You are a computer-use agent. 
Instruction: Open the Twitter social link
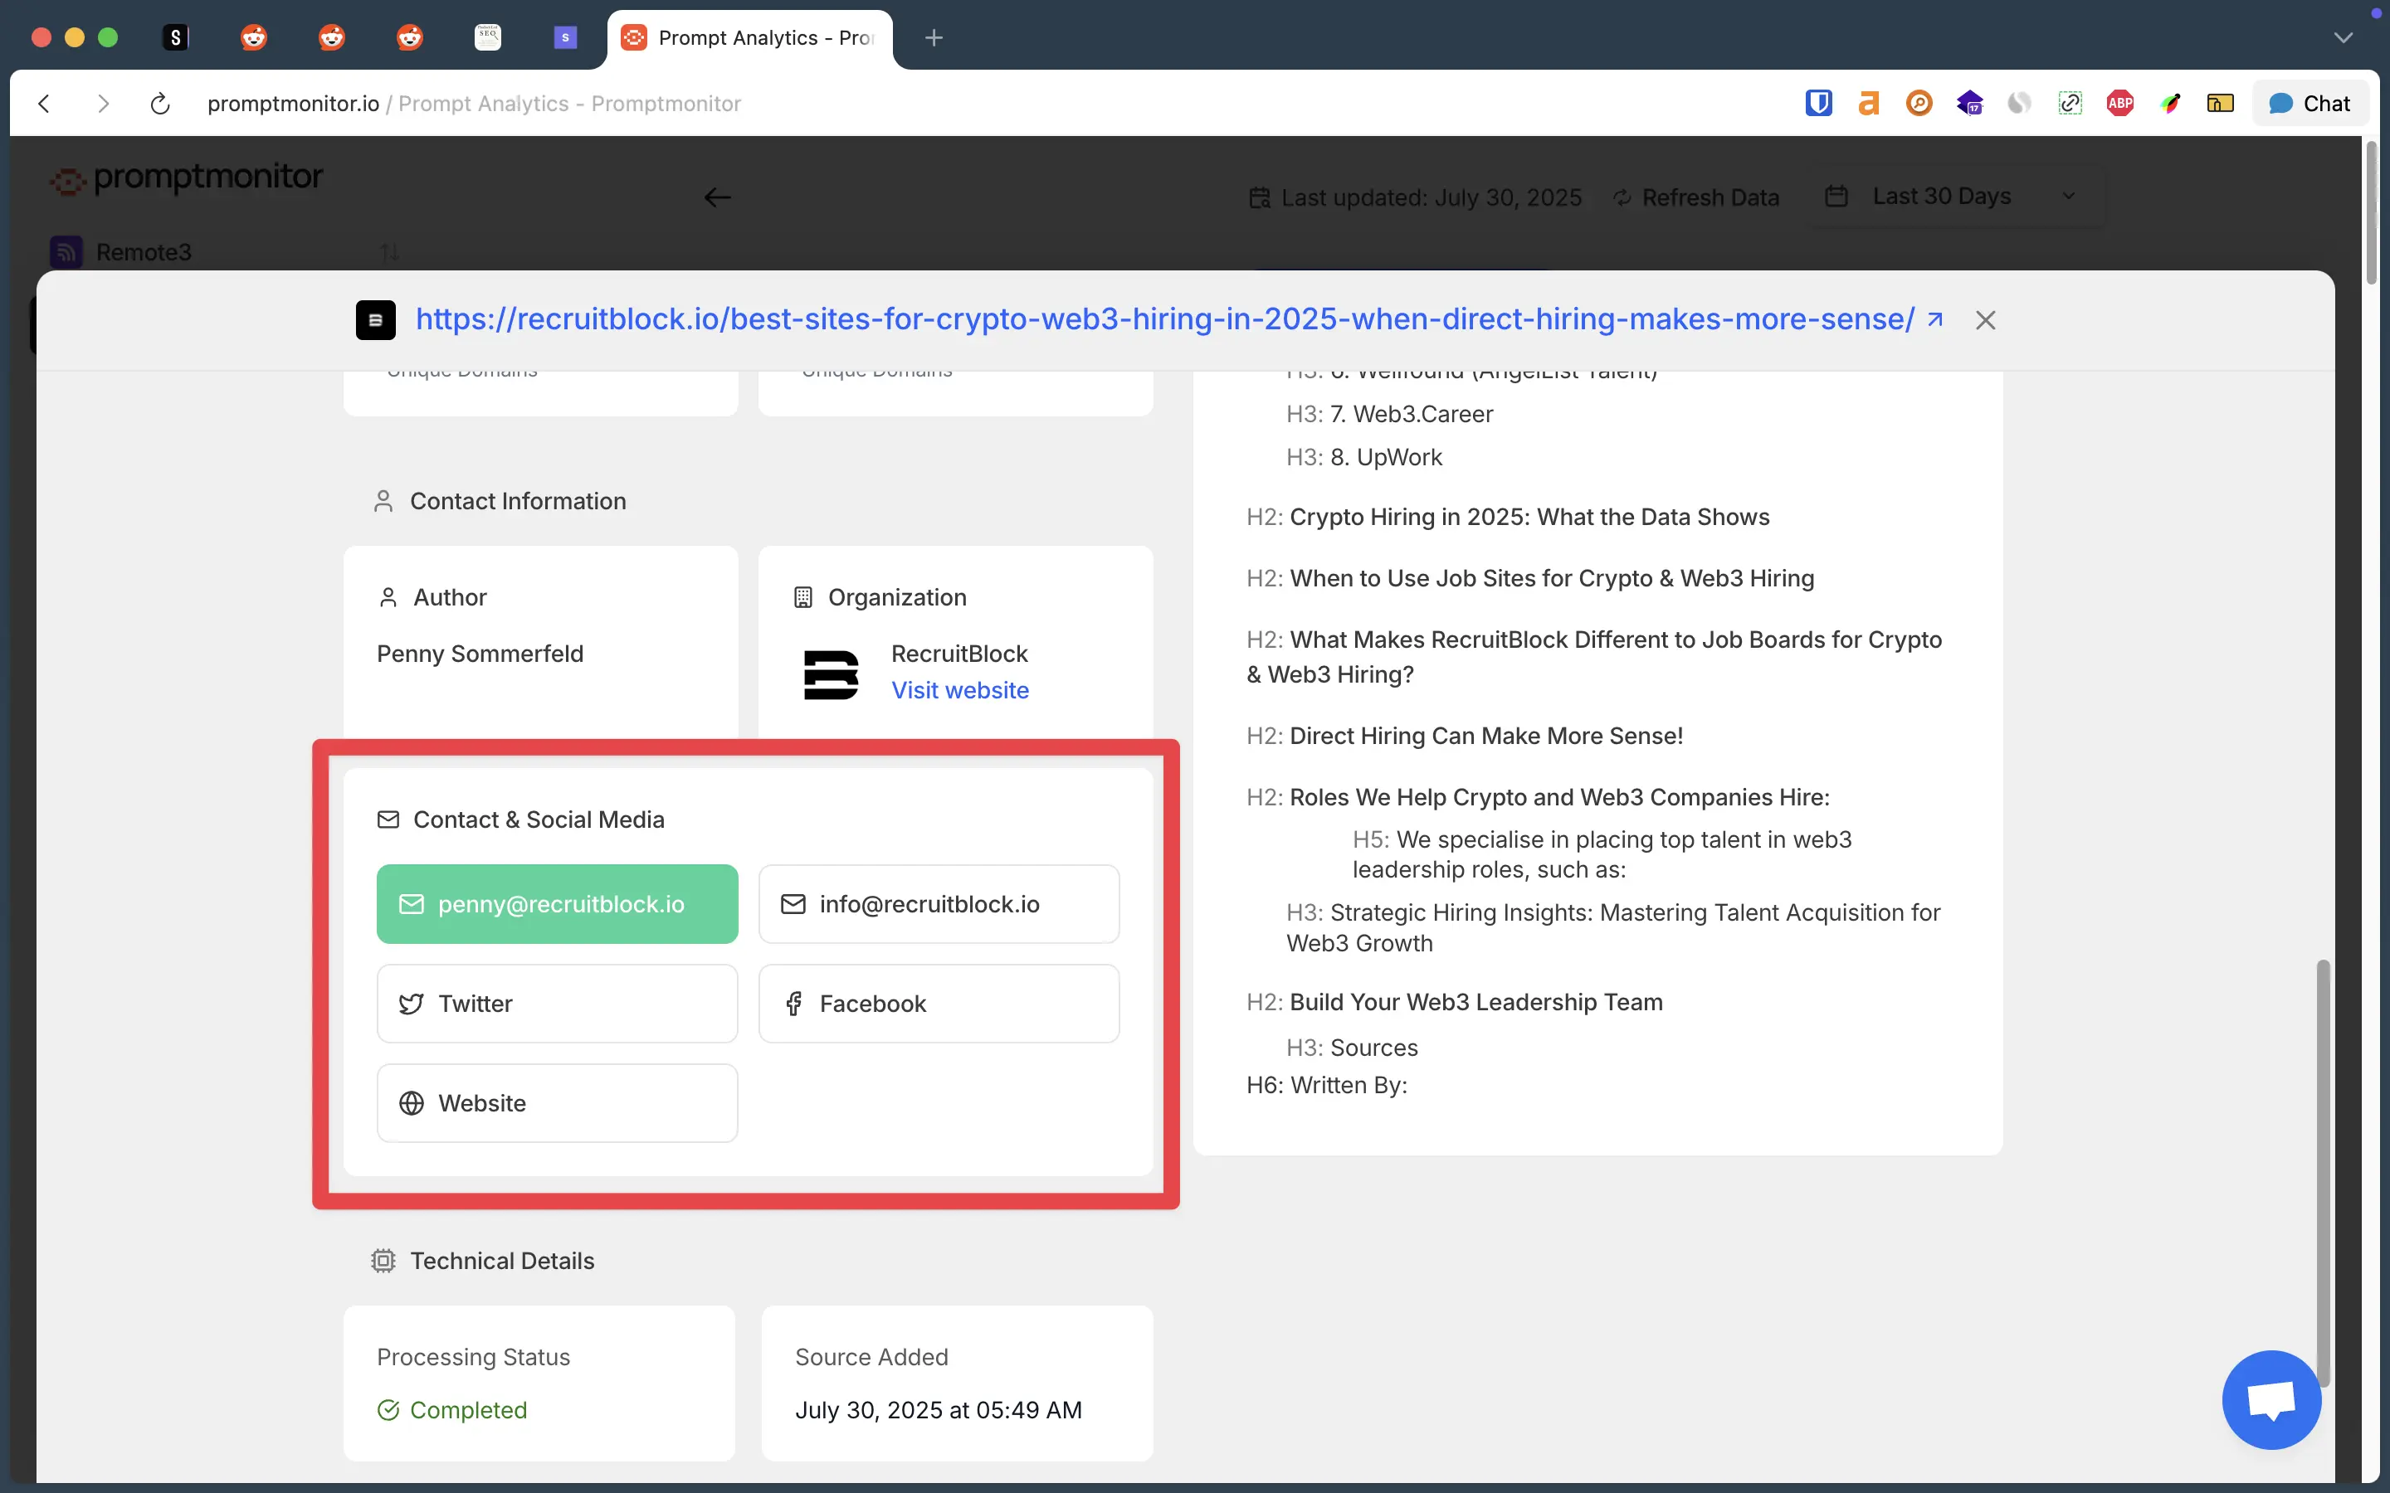[x=557, y=1004]
